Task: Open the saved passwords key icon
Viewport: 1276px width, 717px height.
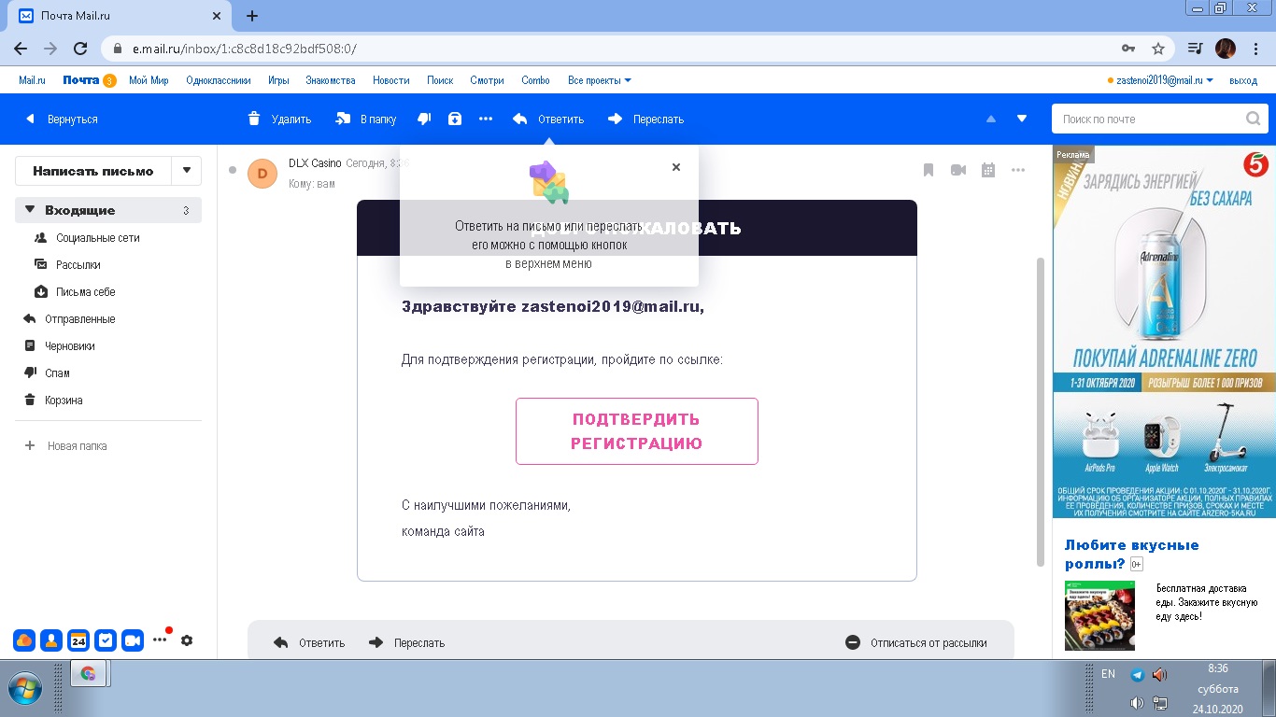Action: [1128, 49]
